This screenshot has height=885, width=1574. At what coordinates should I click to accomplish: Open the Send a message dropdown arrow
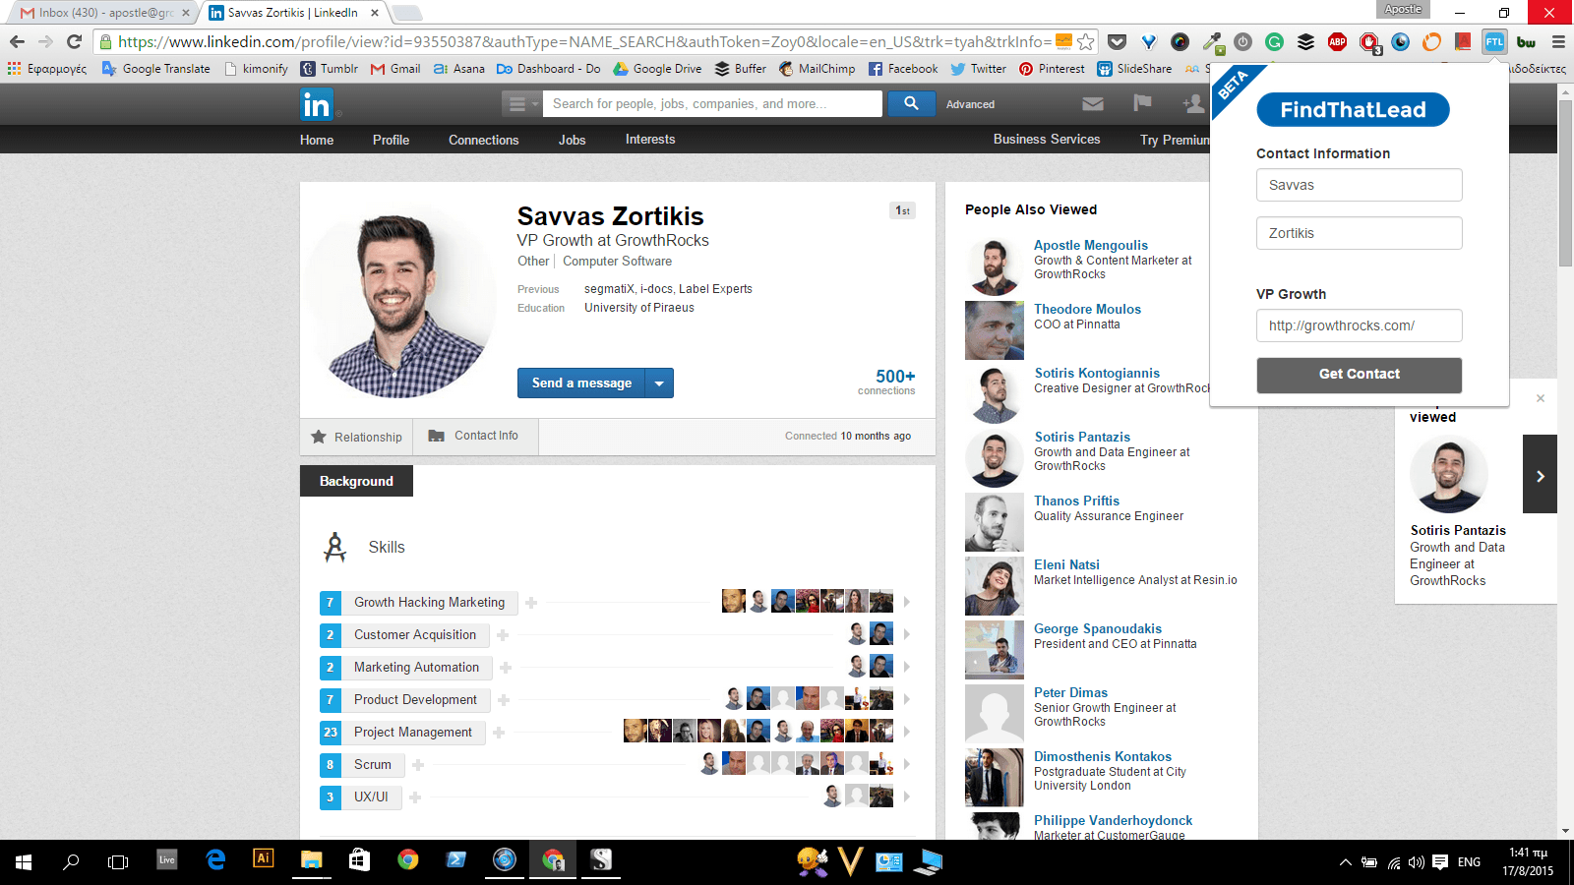(x=659, y=383)
